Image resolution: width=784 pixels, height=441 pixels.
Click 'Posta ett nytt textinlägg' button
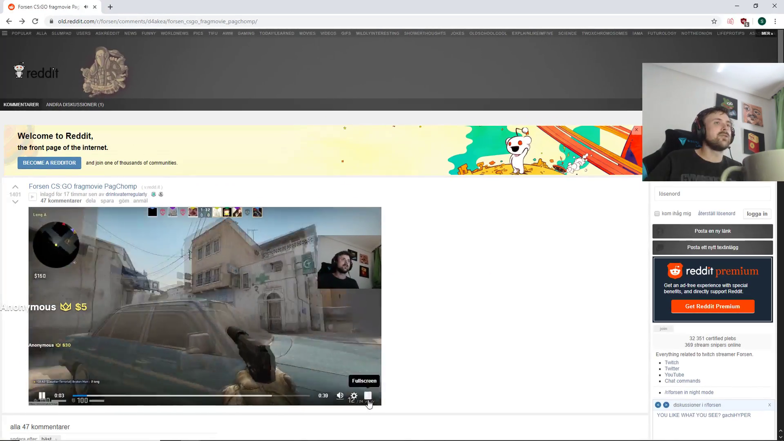(712, 247)
